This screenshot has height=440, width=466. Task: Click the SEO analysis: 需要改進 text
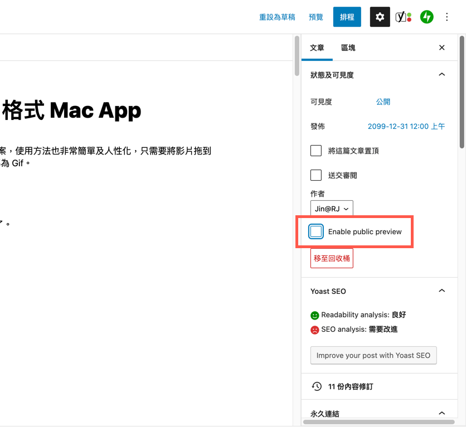360,330
